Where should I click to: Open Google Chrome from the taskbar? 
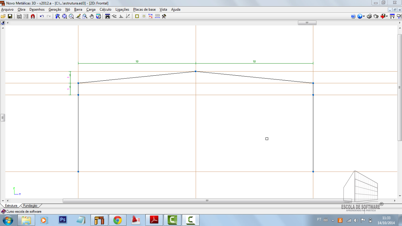coord(118,220)
